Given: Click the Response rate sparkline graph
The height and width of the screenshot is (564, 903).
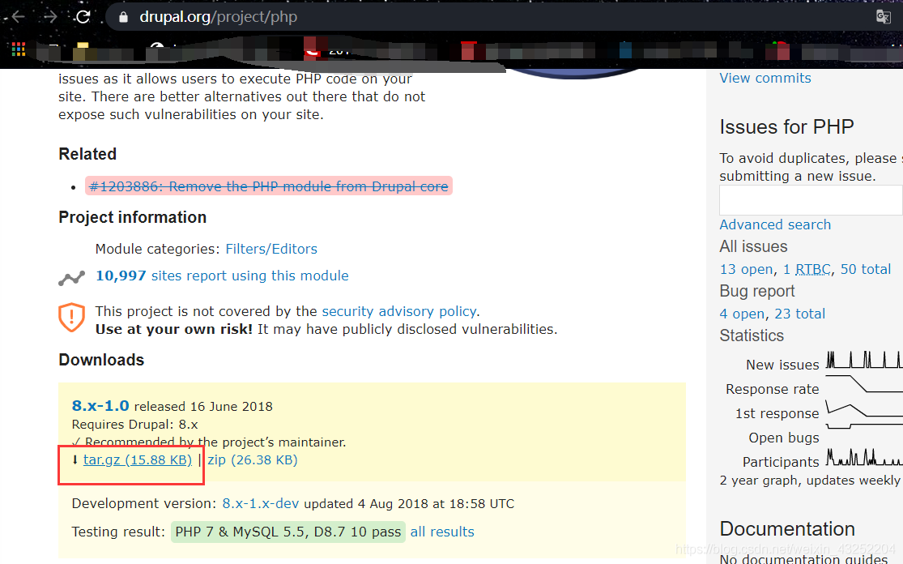Looking at the screenshot, I should pyautogui.click(x=864, y=384).
